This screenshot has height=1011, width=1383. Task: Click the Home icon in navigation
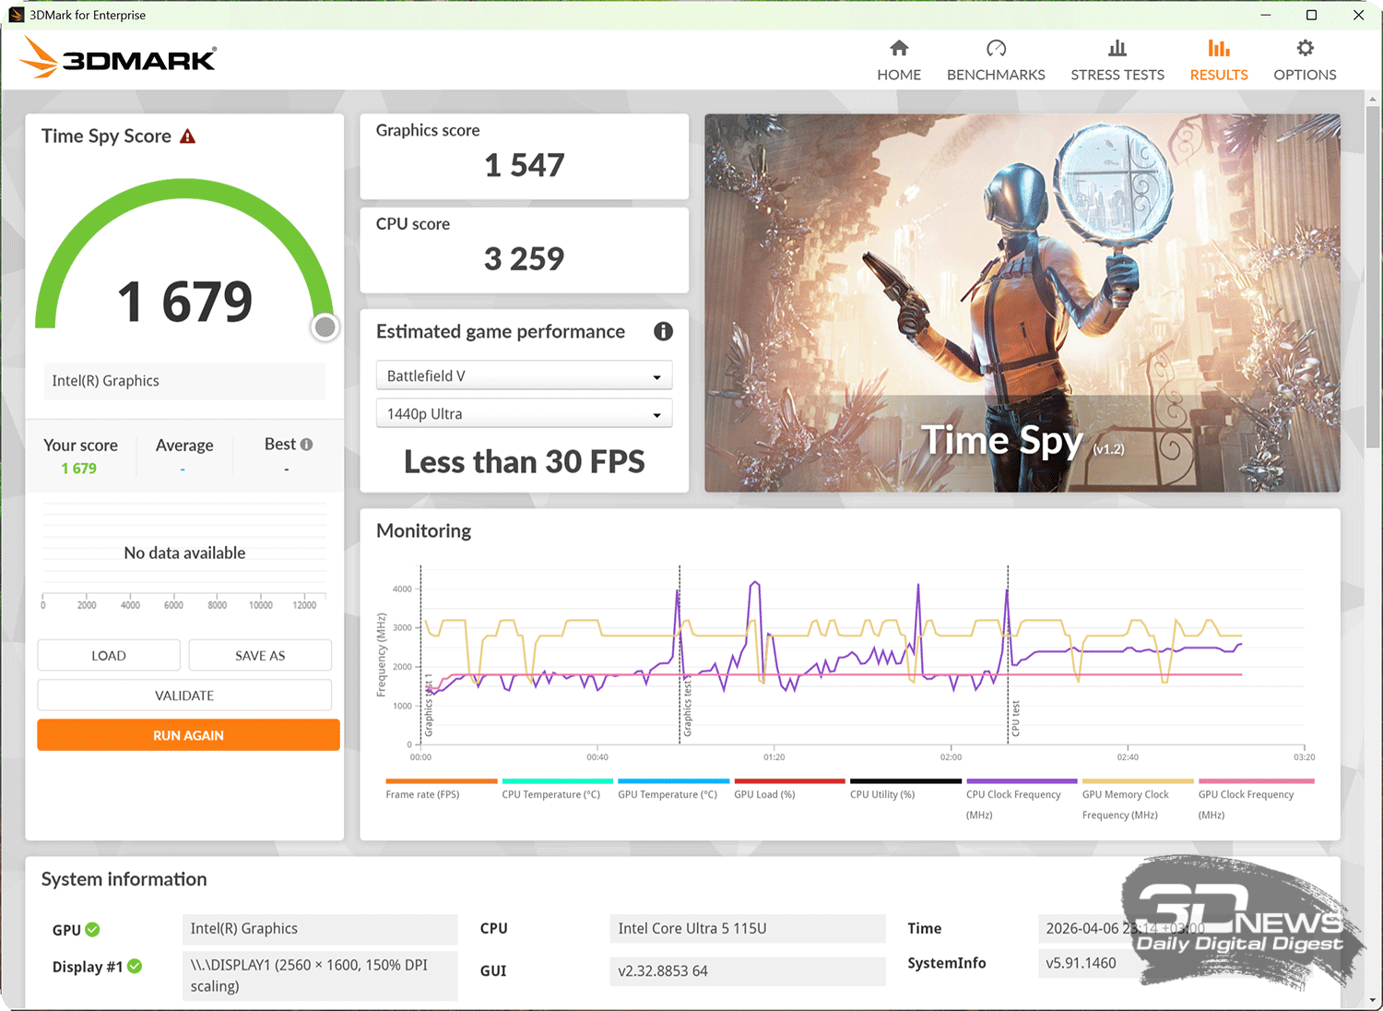pyautogui.click(x=899, y=49)
